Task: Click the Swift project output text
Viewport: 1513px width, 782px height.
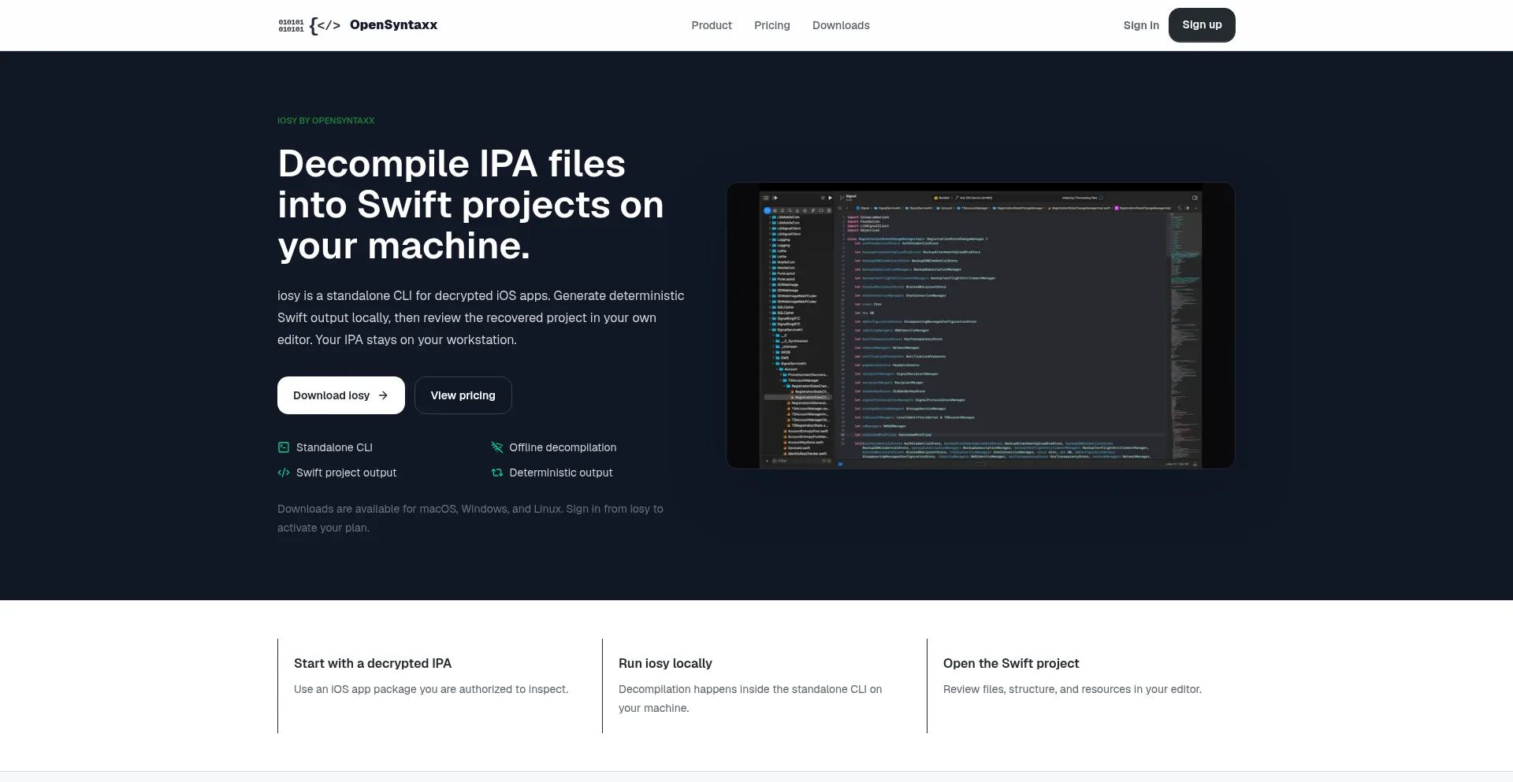Action: [346, 473]
